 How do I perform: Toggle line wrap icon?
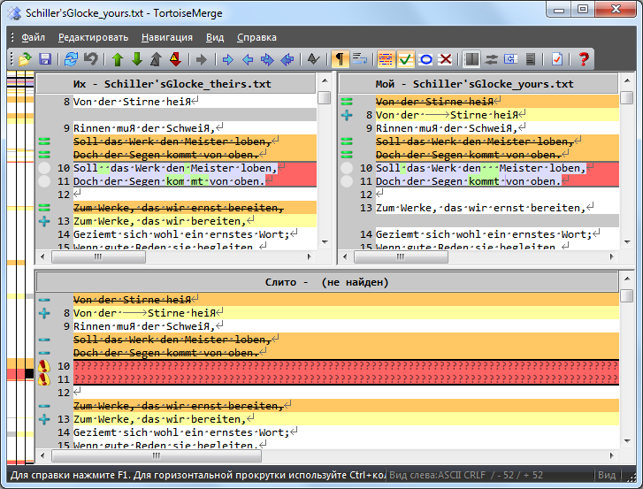click(x=360, y=59)
